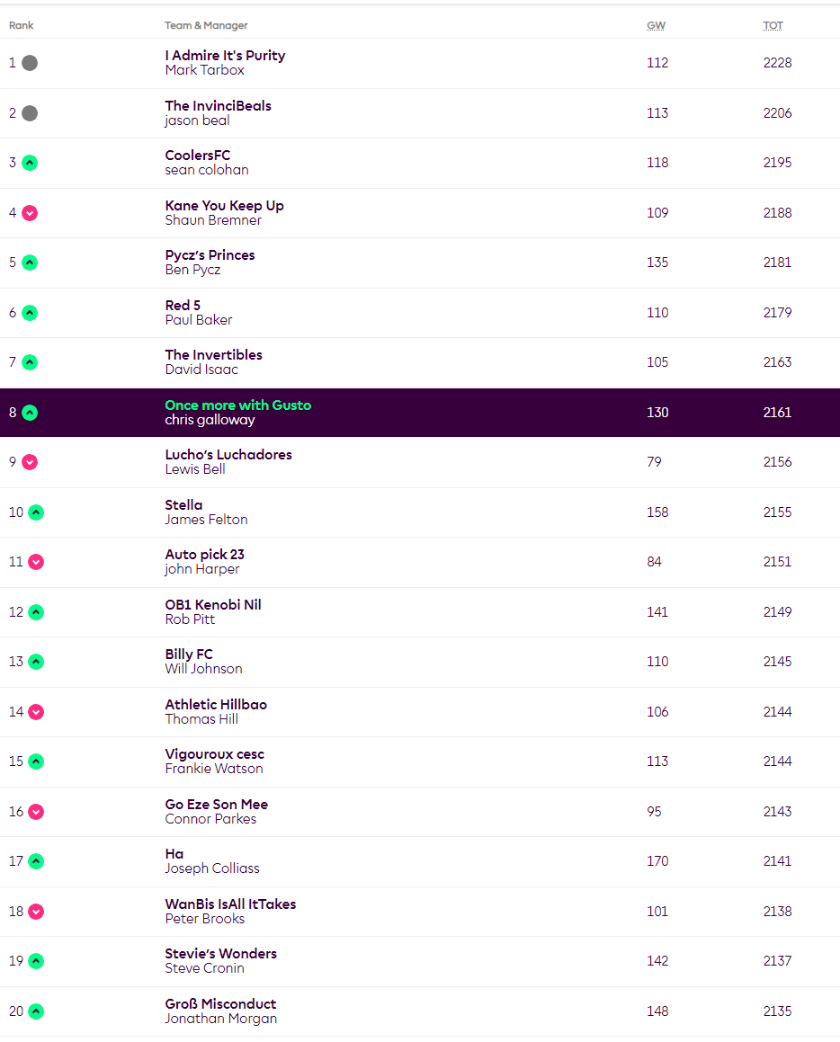Screen dimensions: 840x1042
Task: Click the TOT column header
Action: [773, 25]
